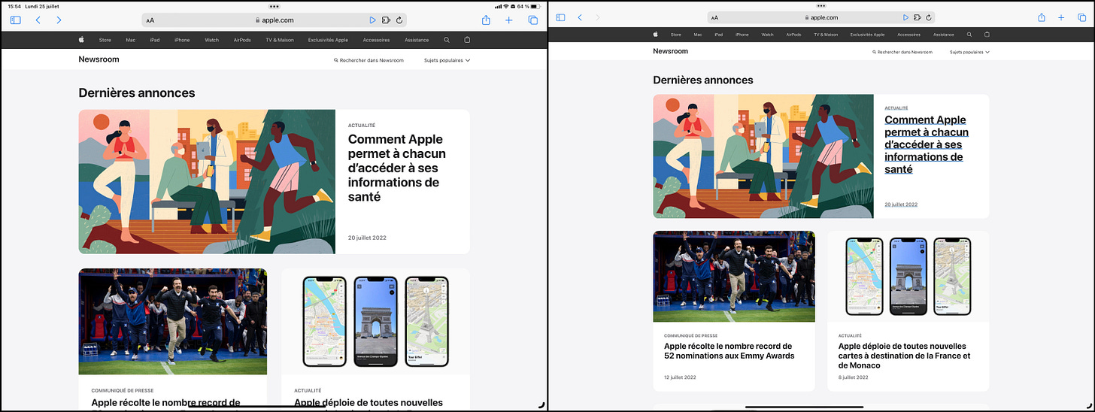This screenshot has width=1095, height=412.
Task: Open health illustration thumbnail in left window
Action: click(207, 181)
